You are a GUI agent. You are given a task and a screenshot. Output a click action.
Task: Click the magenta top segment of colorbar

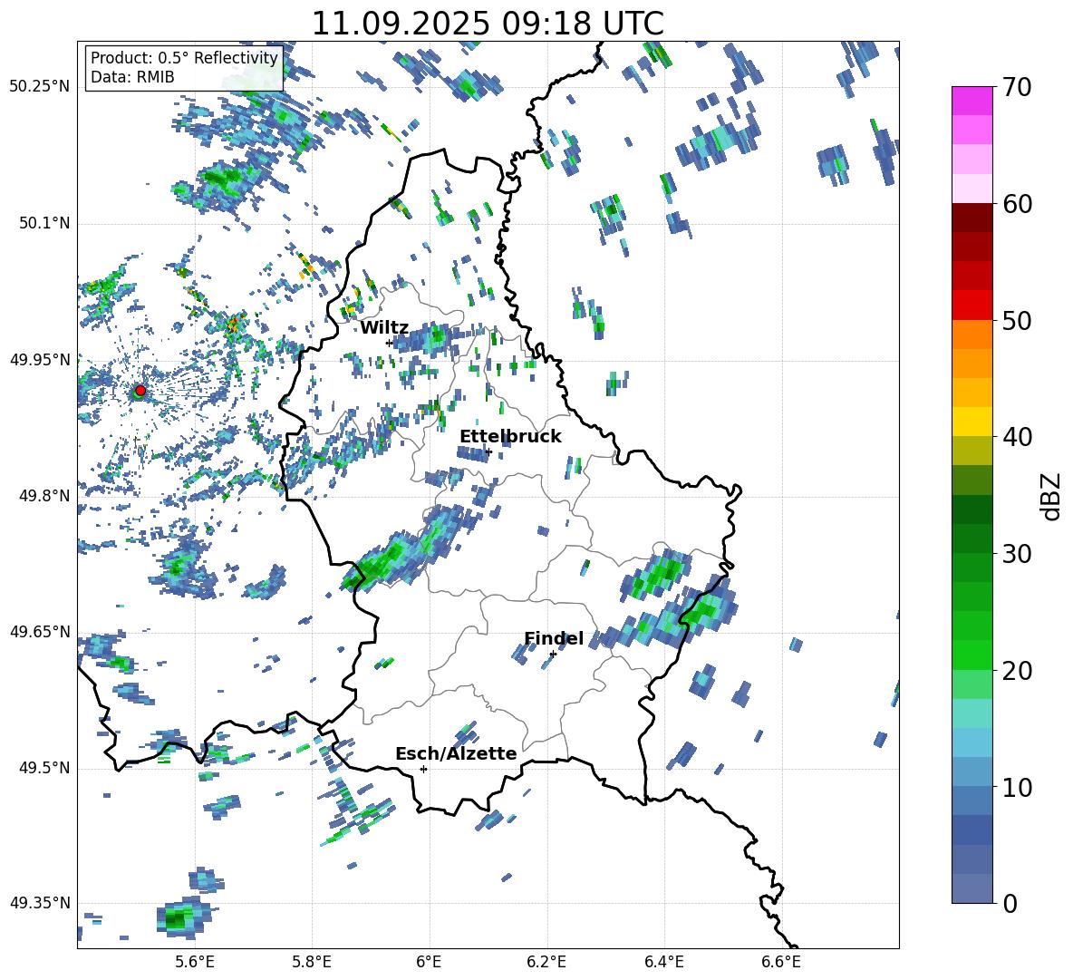click(x=972, y=101)
